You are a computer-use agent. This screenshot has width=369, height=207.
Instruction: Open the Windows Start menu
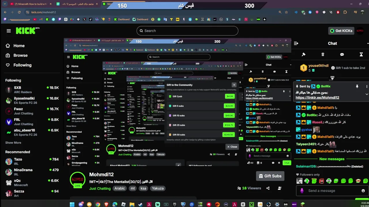tap(72, 204)
